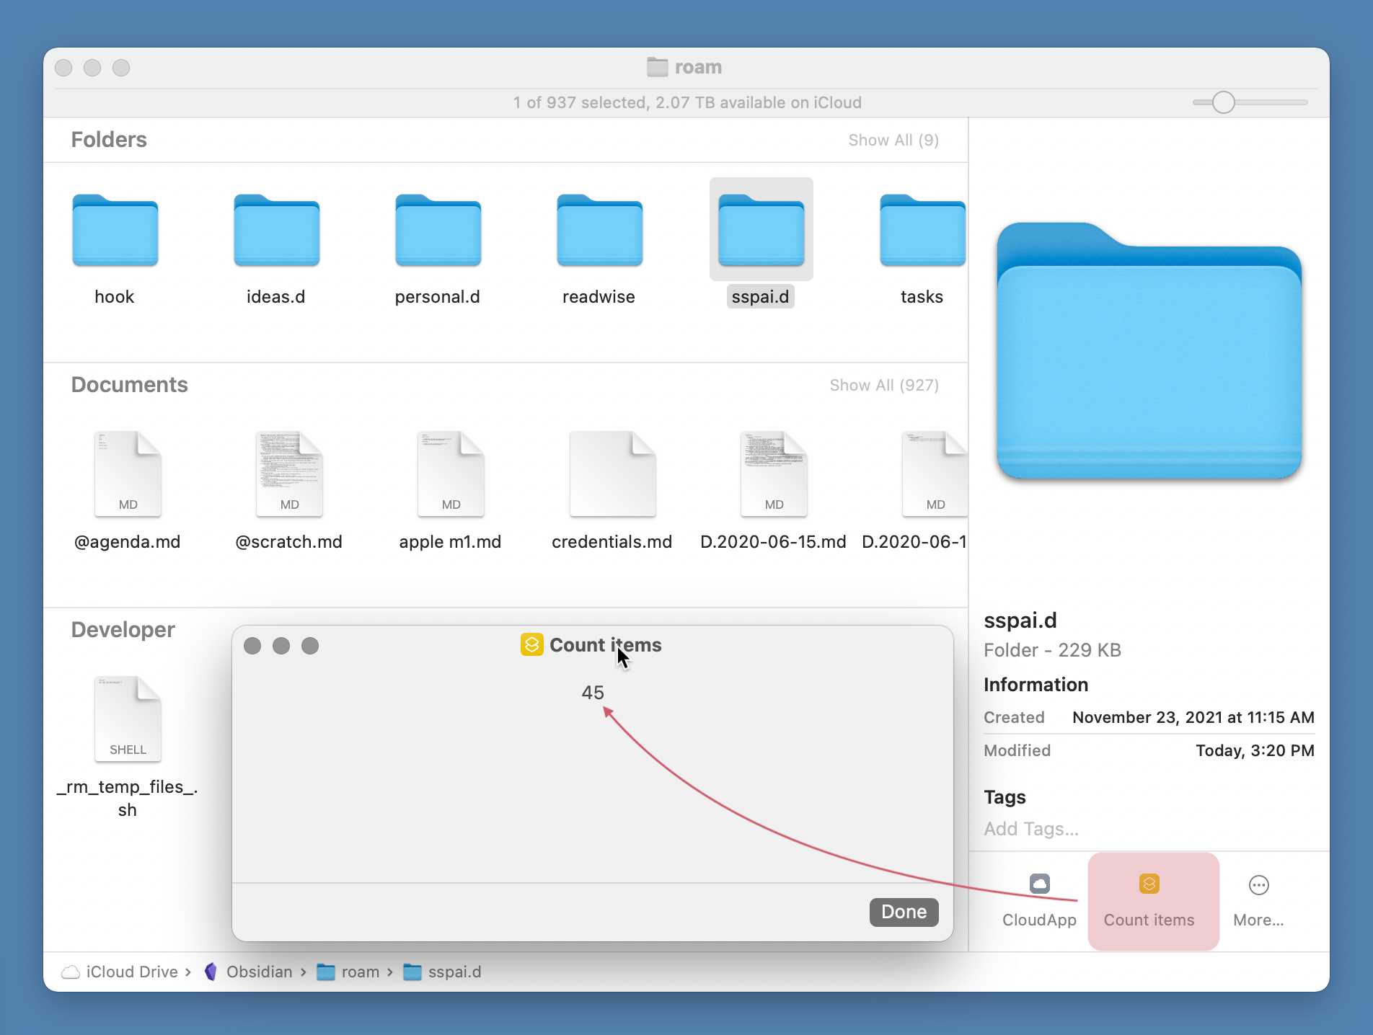Click the large sspai.d folder preview
Image resolution: width=1373 pixels, height=1035 pixels.
click(1149, 350)
